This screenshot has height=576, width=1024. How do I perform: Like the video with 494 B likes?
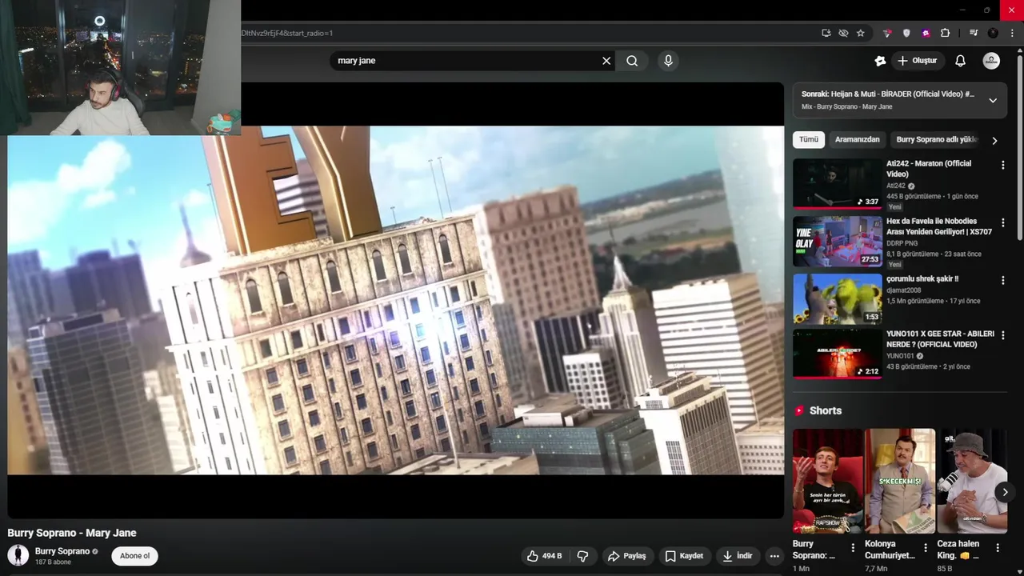click(x=544, y=556)
